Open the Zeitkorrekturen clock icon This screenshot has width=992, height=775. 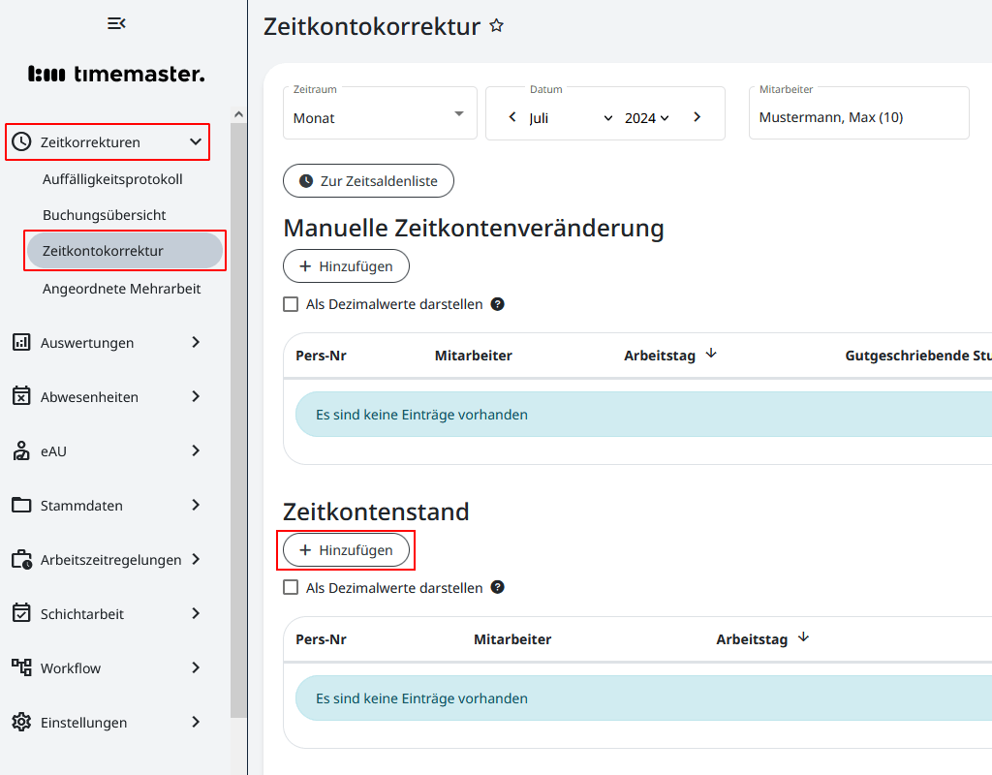click(23, 141)
